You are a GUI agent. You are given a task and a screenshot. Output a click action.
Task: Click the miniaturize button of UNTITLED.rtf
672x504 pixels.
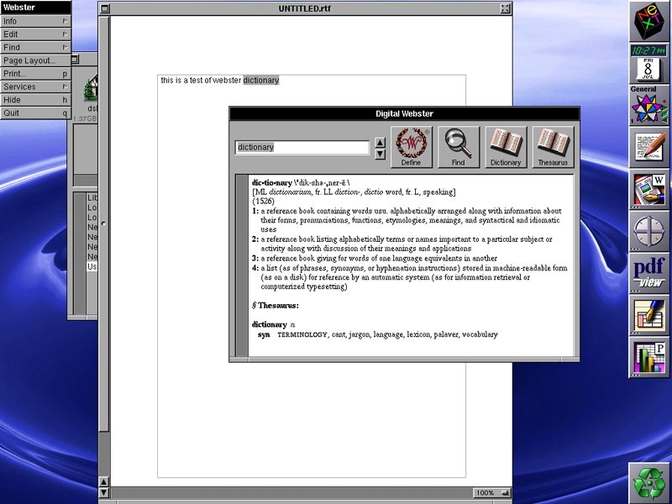[105, 8]
